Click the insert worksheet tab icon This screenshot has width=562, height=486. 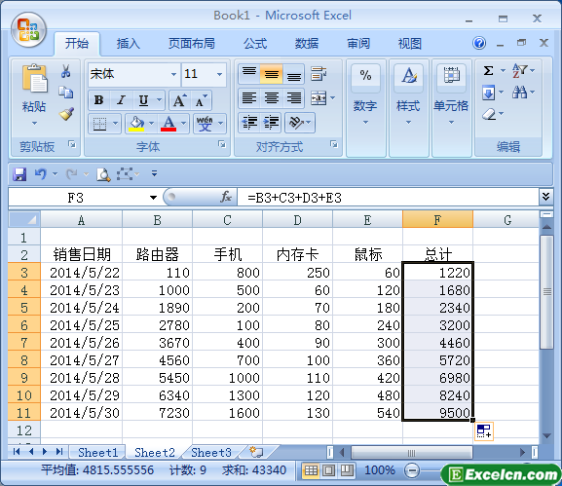tap(256, 452)
